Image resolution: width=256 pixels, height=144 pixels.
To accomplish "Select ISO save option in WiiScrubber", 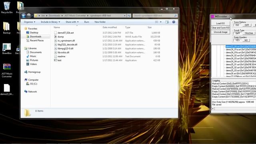I will 237,25.
